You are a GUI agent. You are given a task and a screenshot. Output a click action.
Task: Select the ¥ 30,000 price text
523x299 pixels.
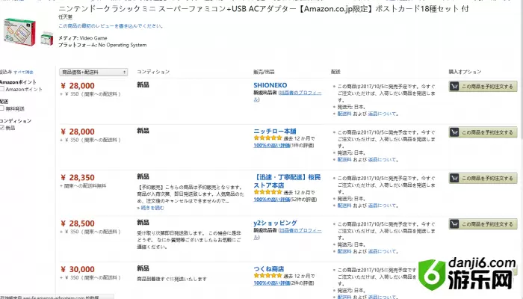(x=78, y=269)
